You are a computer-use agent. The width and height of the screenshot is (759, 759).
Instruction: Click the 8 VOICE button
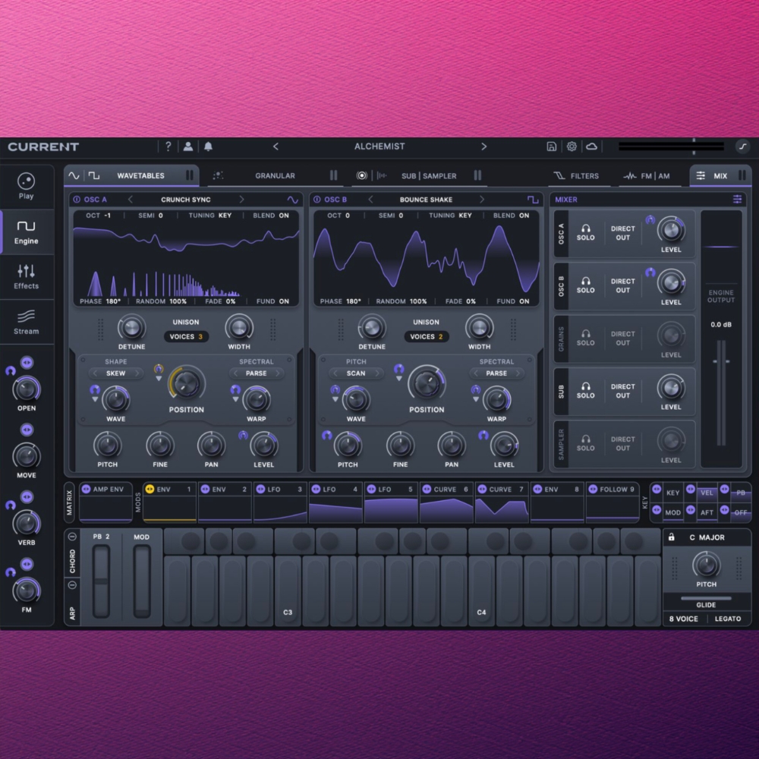[x=684, y=619]
